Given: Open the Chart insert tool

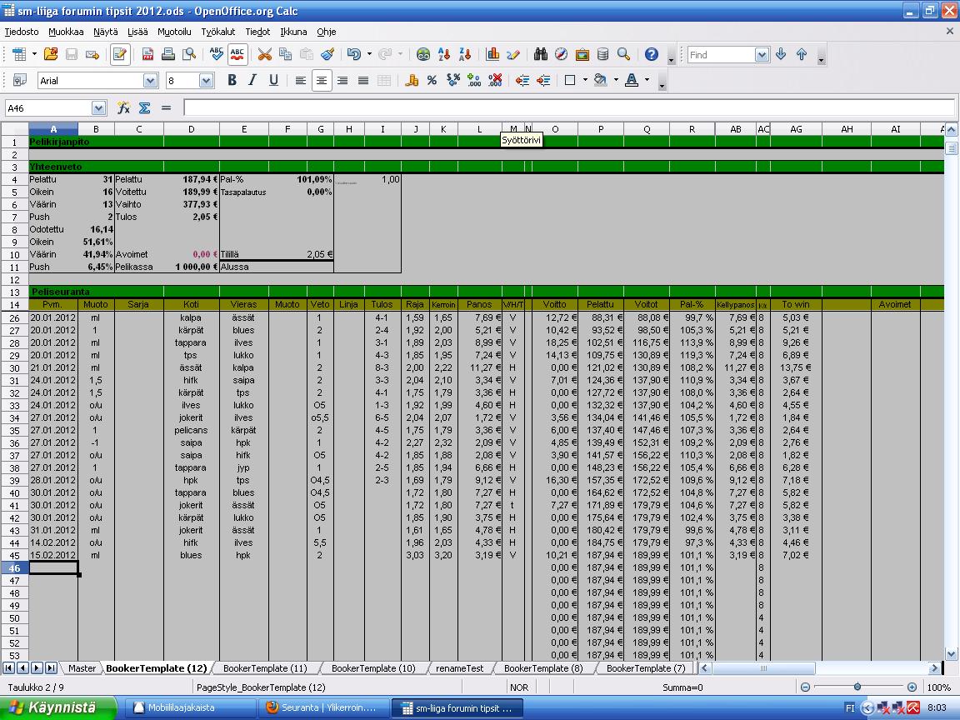Looking at the screenshot, I should coord(492,54).
